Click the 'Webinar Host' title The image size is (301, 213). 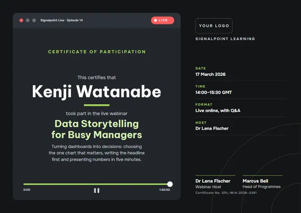click(x=208, y=187)
